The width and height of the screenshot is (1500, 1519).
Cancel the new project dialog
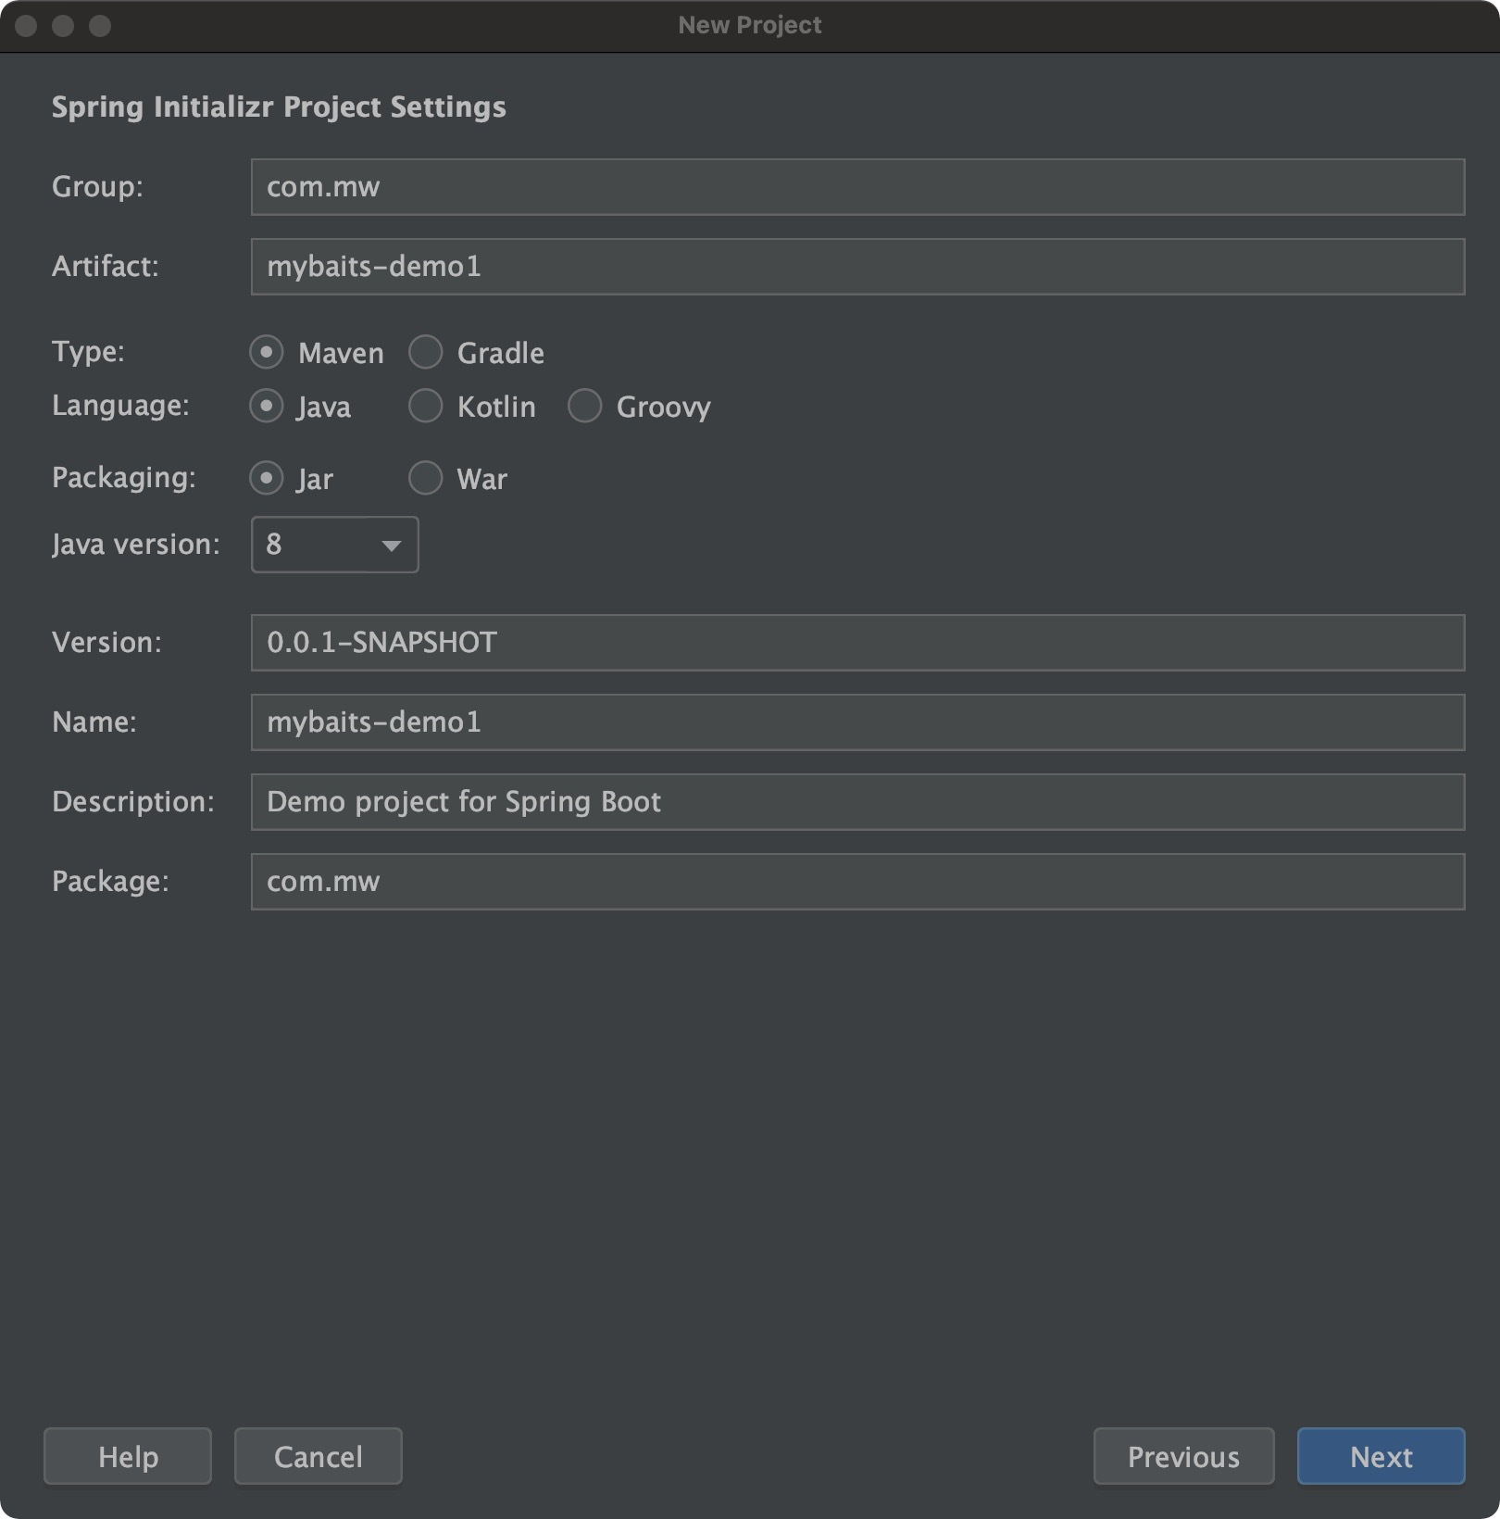[x=319, y=1456]
